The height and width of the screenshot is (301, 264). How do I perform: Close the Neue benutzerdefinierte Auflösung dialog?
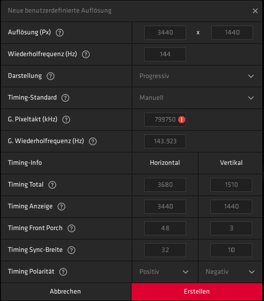pos(255,11)
